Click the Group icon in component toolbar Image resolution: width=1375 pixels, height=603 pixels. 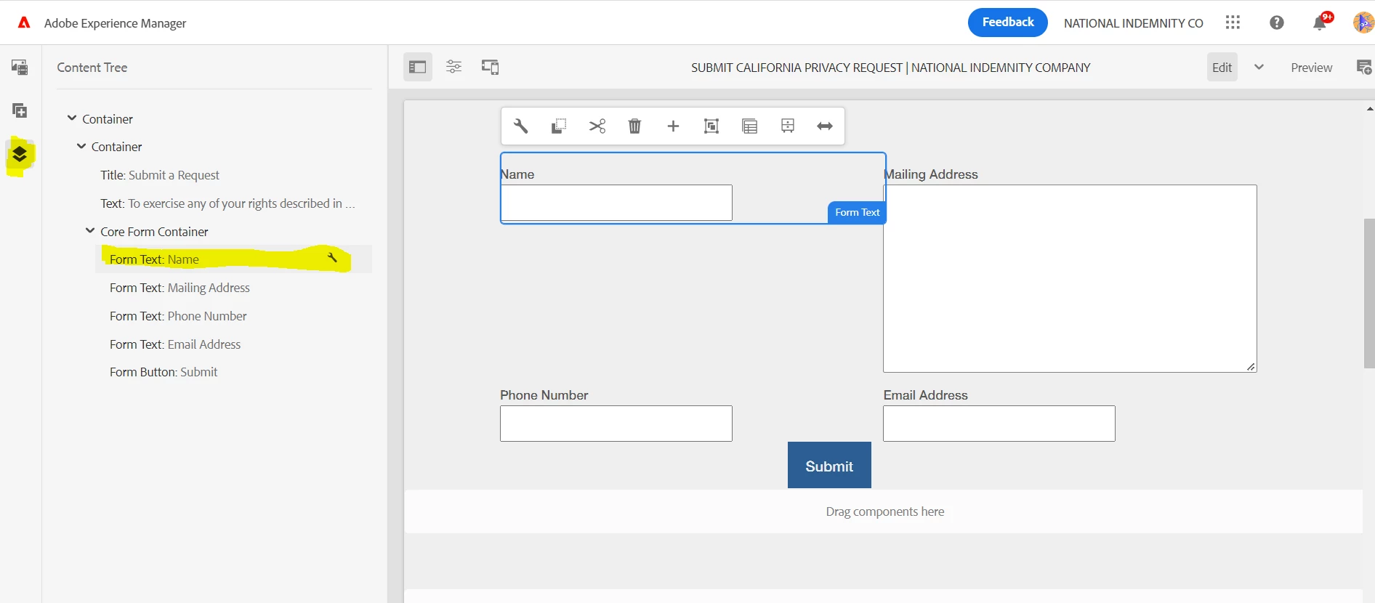tap(711, 126)
